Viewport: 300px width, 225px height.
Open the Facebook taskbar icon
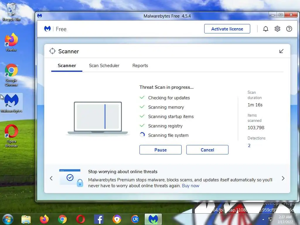point(99,219)
